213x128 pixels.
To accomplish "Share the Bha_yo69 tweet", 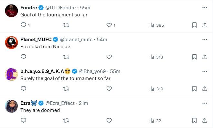I will (205, 89).
